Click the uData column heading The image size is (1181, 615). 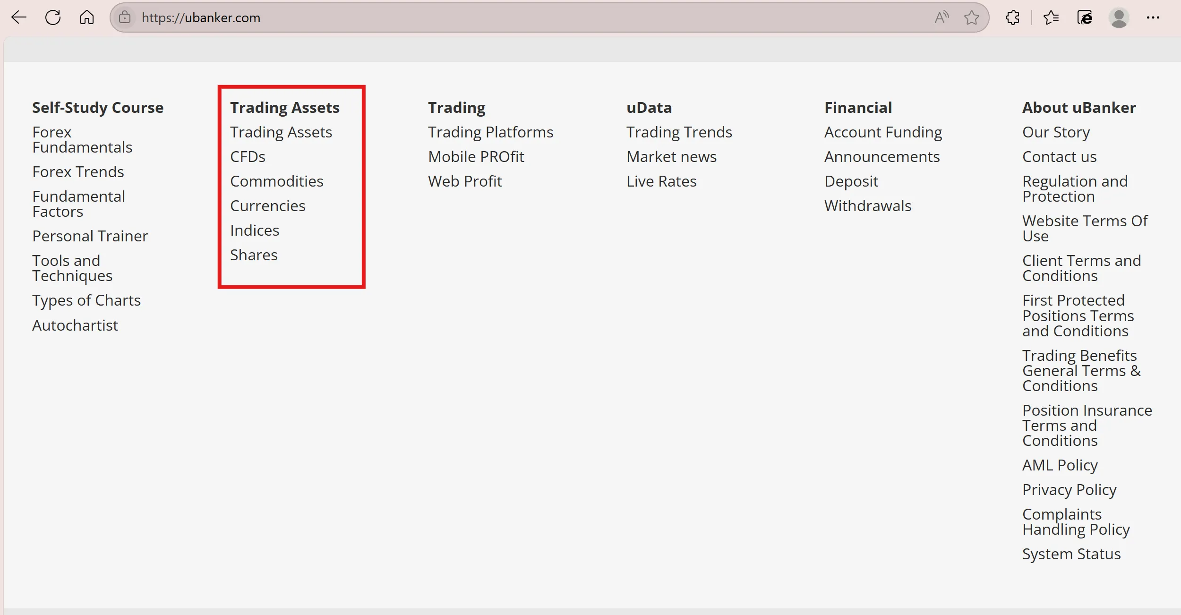pyautogui.click(x=649, y=108)
